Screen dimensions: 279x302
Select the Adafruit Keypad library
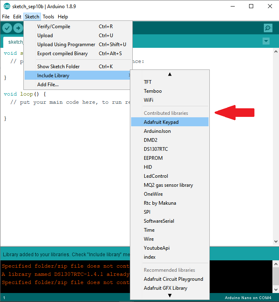[170, 122]
